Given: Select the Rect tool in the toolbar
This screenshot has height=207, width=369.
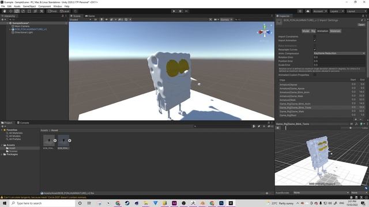Looking at the screenshot, I should point(29,11).
